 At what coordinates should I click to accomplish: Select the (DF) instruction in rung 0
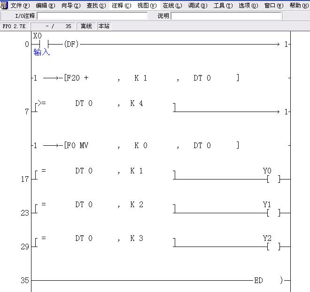71,44
